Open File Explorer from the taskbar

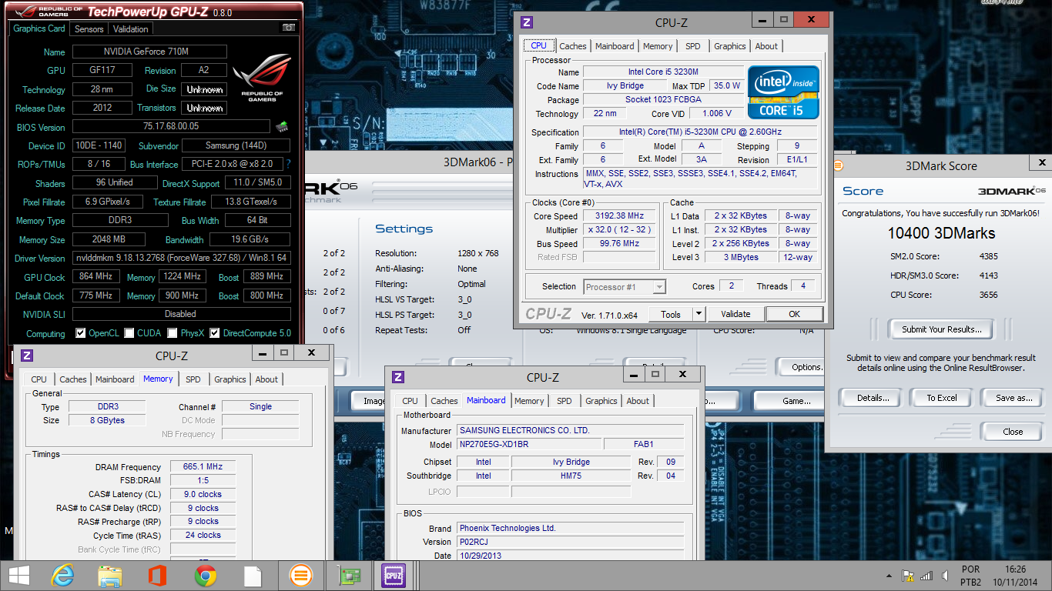(110, 576)
